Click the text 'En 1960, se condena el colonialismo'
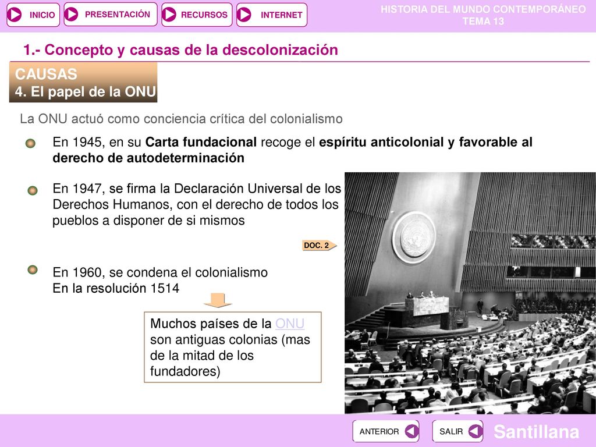The width and height of the screenshot is (596, 447). (x=160, y=272)
